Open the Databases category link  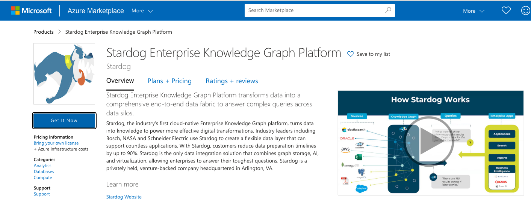(x=44, y=172)
